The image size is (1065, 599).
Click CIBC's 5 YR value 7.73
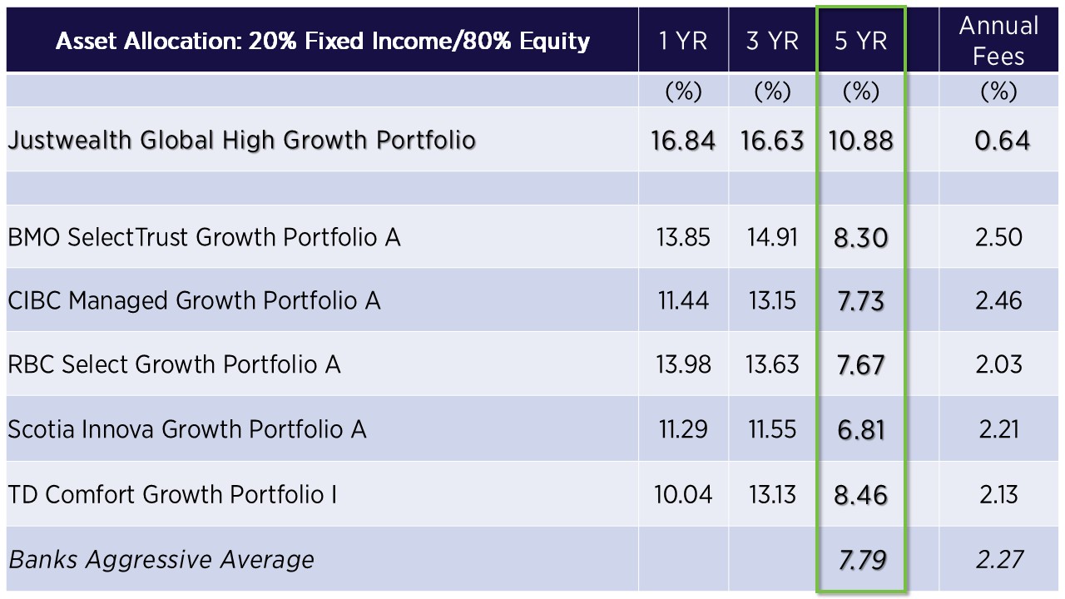(x=861, y=300)
